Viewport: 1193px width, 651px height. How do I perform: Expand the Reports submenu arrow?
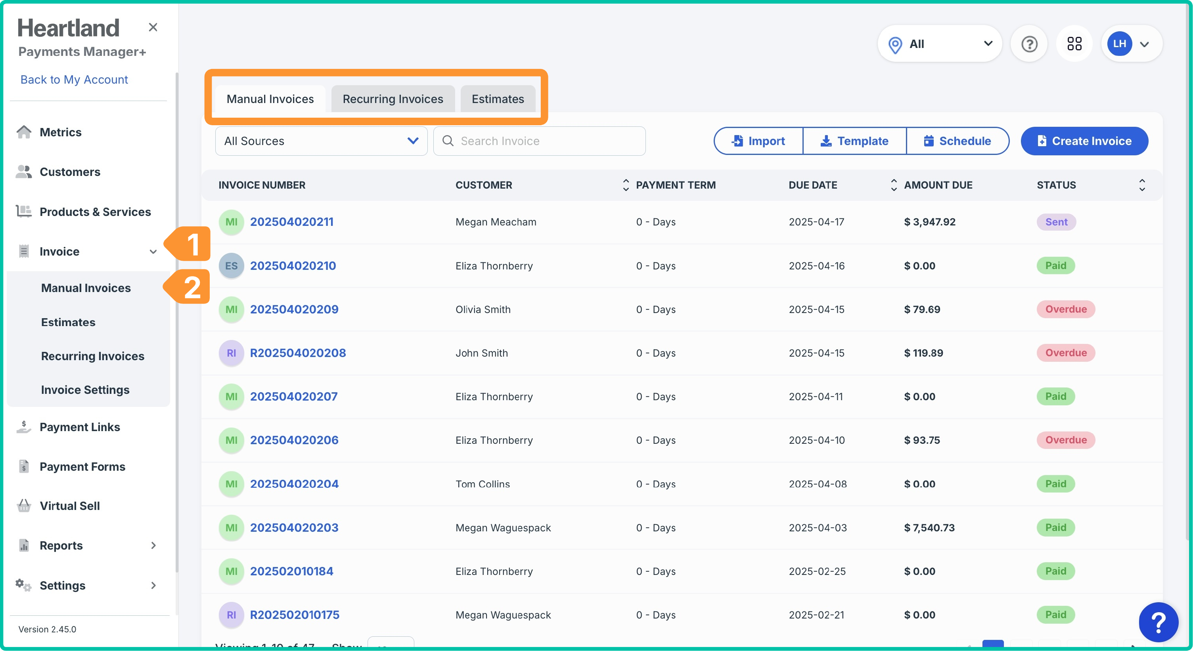point(153,546)
